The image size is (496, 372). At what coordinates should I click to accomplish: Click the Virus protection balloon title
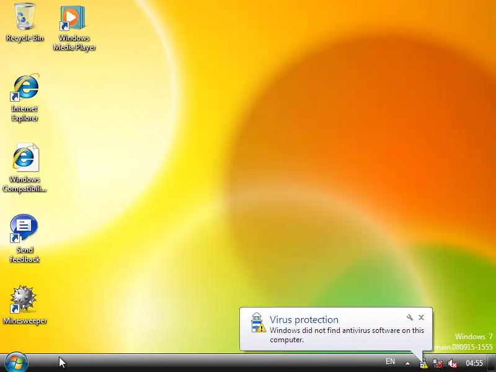coord(304,320)
